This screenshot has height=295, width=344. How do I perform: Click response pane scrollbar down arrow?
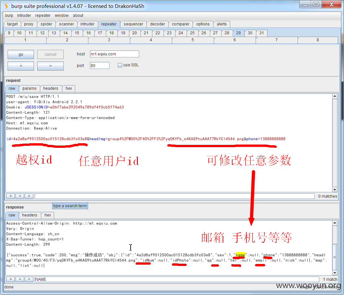tap(335, 273)
